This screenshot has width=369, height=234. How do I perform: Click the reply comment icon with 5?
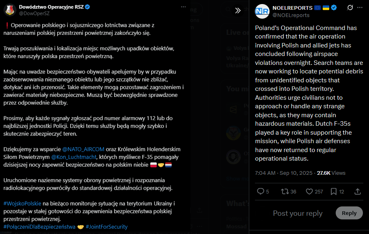(x=260, y=191)
